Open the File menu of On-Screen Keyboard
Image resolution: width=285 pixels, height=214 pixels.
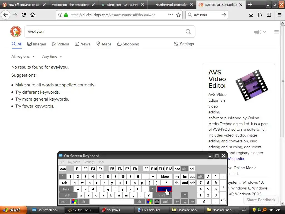pos(62,162)
